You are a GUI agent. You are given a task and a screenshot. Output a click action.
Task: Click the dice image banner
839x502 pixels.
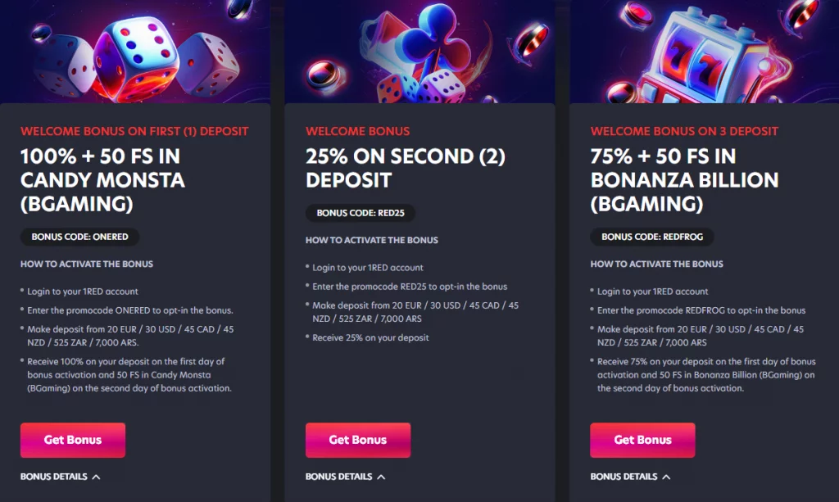[135, 52]
